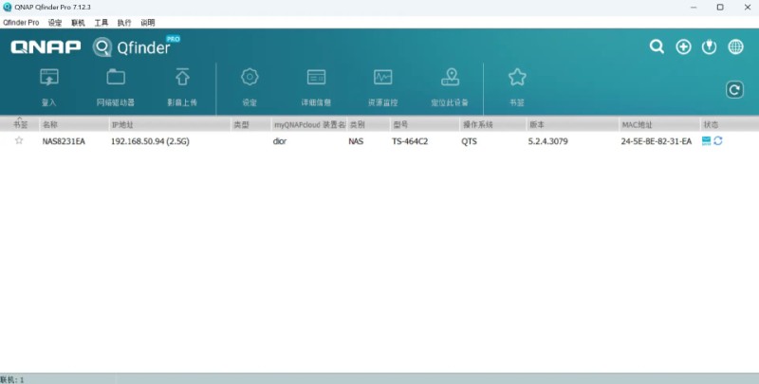Show 详细信息 (Details) for the device
This screenshot has width=759, height=384.
click(316, 78)
